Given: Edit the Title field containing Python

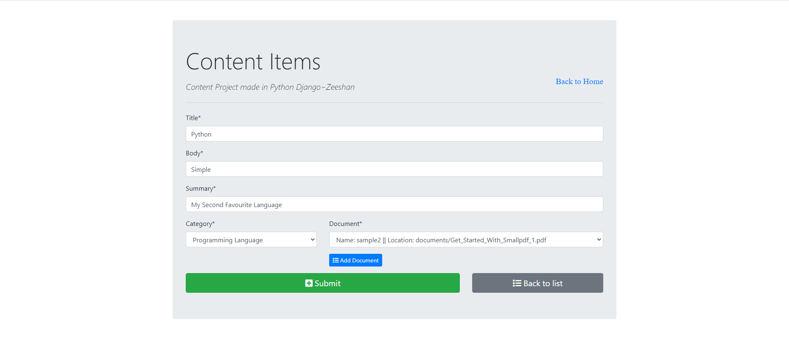Looking at the screenshot, I should point(394,134).
